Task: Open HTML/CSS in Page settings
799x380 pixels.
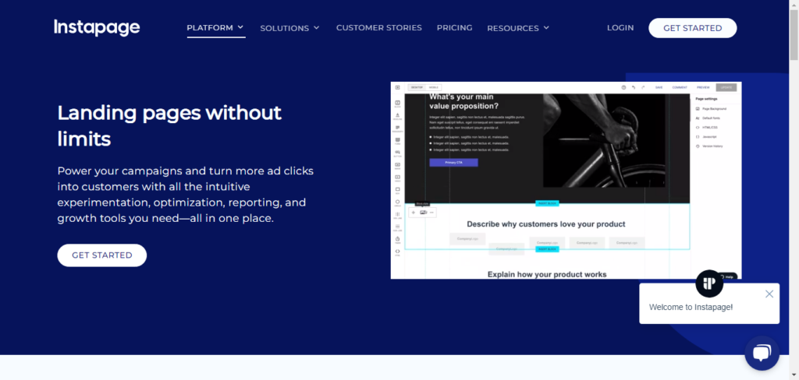Action: (705, 128)
